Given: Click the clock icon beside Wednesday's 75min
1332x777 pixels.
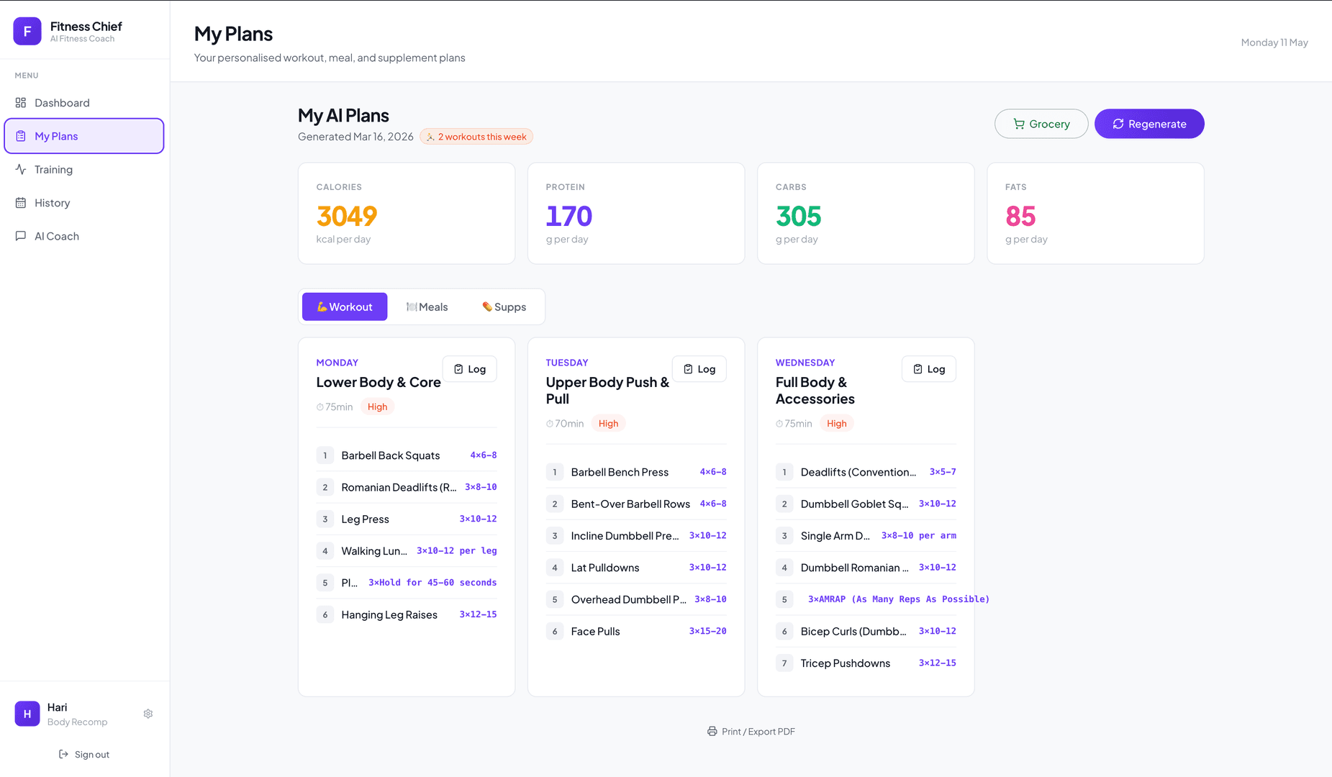Looking at the screenshot, I should point(779,424).
